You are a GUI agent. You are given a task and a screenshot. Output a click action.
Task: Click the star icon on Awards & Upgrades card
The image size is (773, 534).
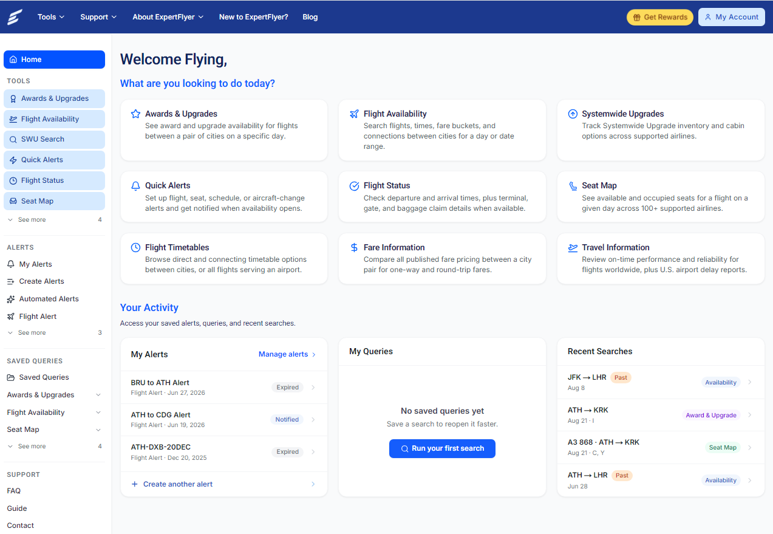coord(135,114)
